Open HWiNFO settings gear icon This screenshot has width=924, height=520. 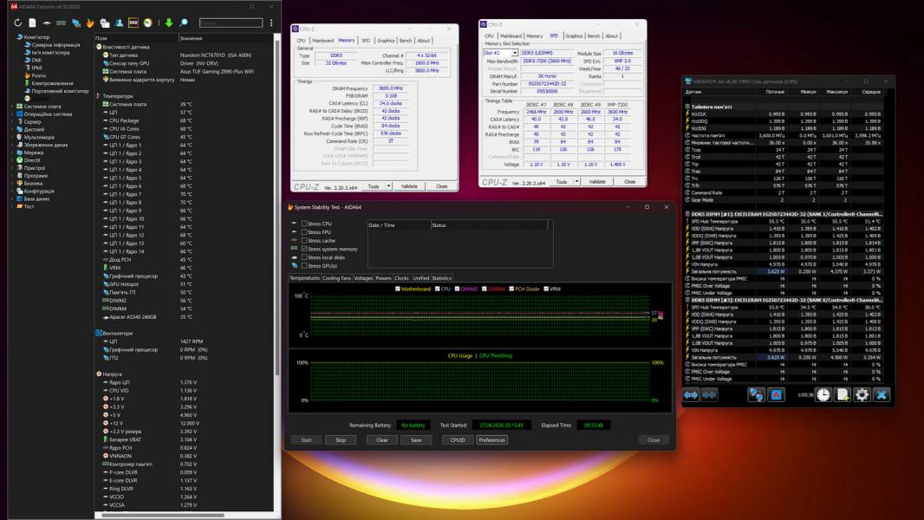click(862, 394)
